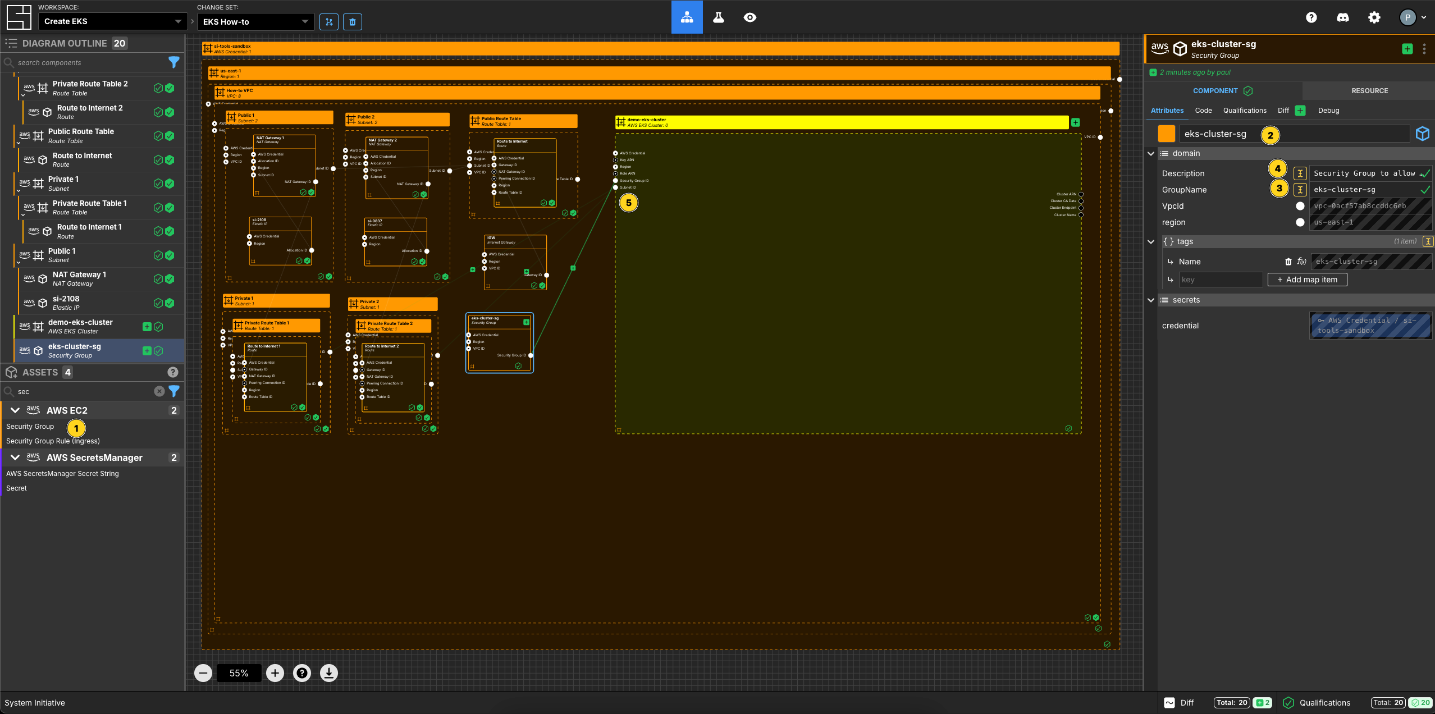Collapse the secrets section
The height and width of the screenshot is (714, 1435).
tap(1151, 300)
